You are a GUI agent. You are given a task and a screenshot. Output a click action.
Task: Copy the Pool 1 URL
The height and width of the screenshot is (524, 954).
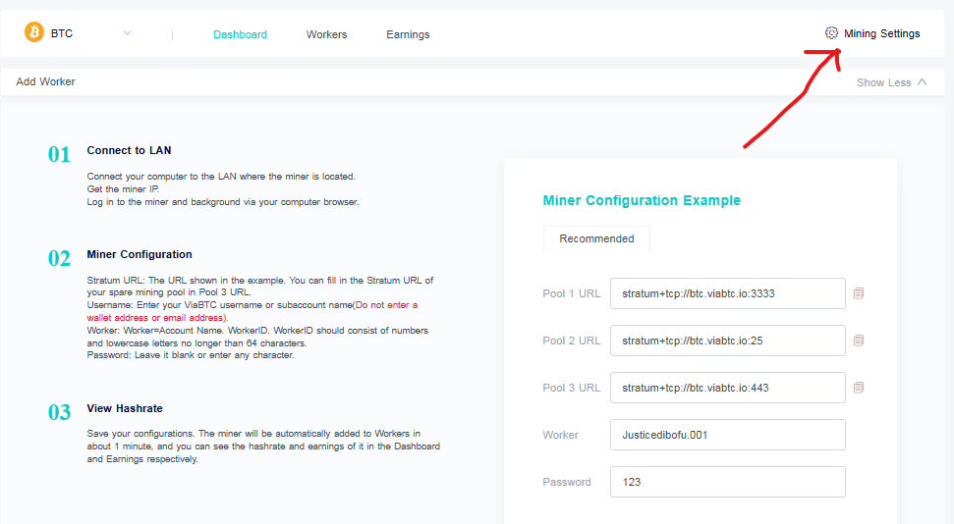[859, 293]
